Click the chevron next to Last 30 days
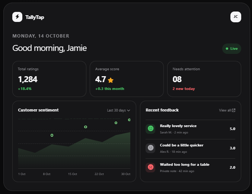Viewport: 252px width, 194px height. coord(128,110)
